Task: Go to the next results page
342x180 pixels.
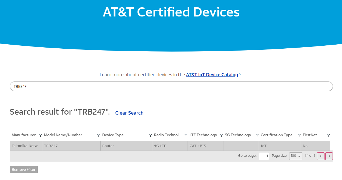Action: click(329, 156)
